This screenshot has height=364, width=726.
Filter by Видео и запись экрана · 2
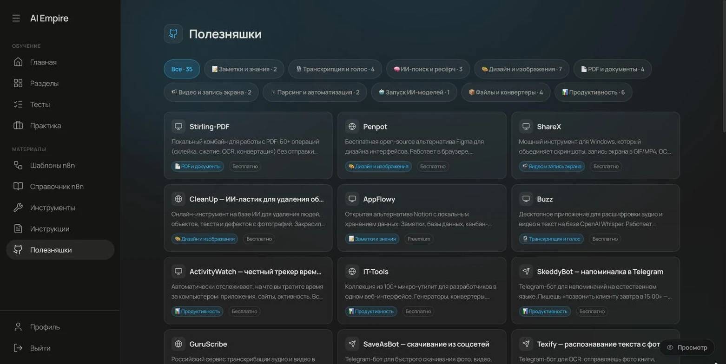coord(211,92)
